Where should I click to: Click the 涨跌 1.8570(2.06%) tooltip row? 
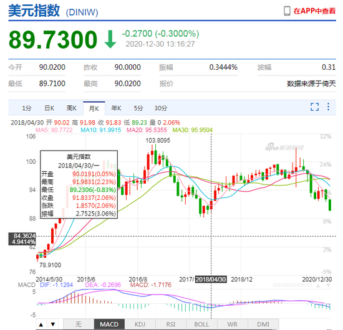(x=79, y=205)
